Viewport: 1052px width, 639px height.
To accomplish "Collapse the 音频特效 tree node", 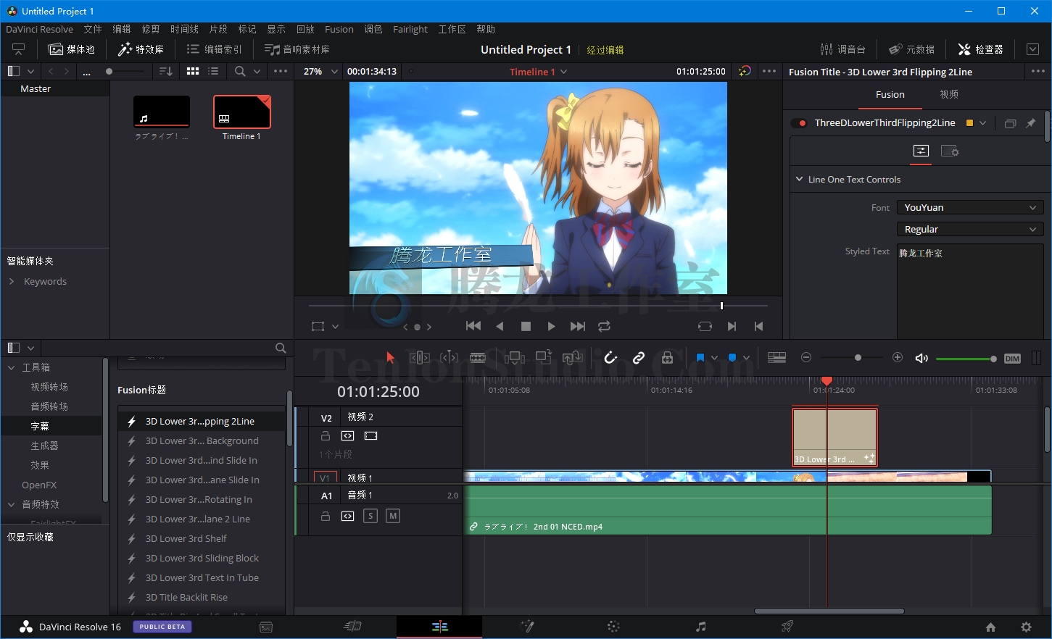I will 12,504.
